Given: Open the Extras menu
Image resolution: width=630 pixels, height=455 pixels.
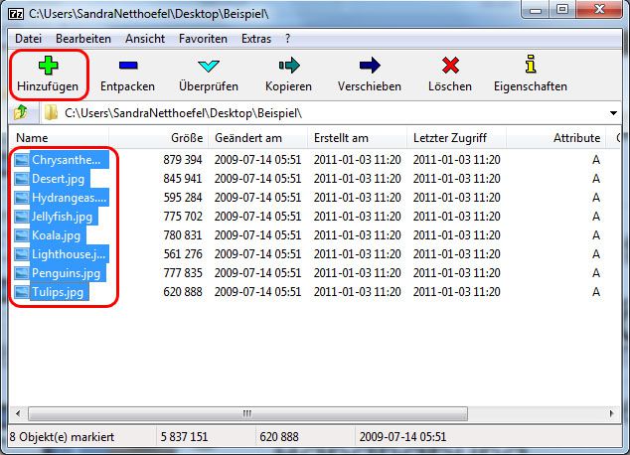Looking at the screenshot, I should tap(256, 39).
